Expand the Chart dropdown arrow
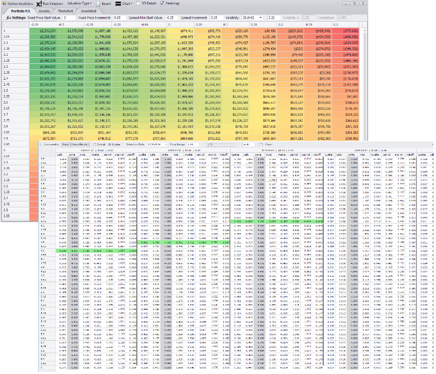This screenshot has height=374, width=436. click(131, 4)
